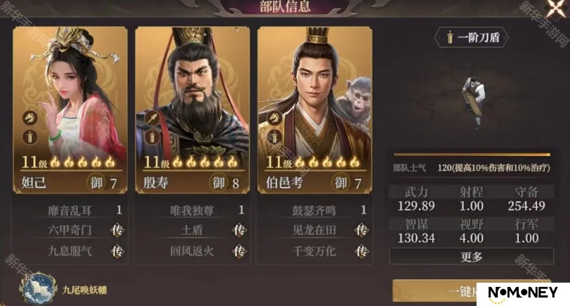Select the 鼓瑟齐鸣 skill row
This screenshot has width=570, height=306.
(323, 210)
